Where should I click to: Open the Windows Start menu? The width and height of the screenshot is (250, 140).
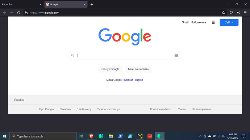point(5,136)
